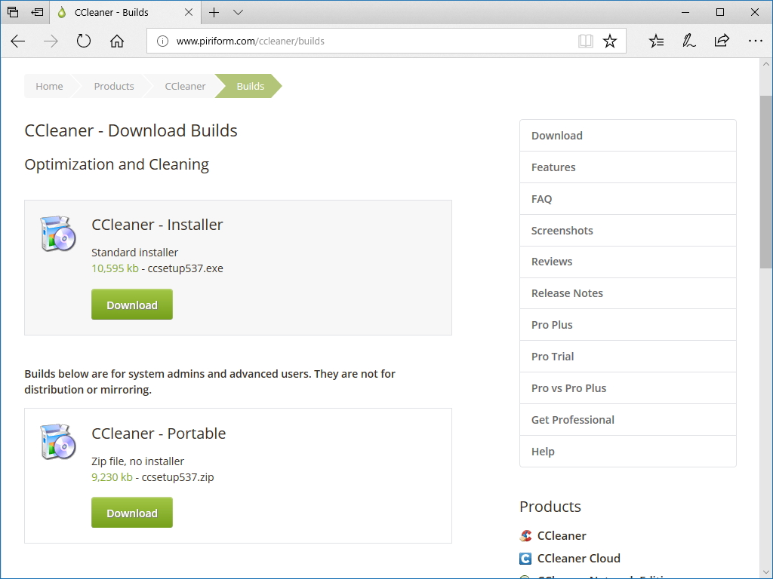Add page to favorites via star icon
This screenshot has width=773, height=579.
(611, 41)
